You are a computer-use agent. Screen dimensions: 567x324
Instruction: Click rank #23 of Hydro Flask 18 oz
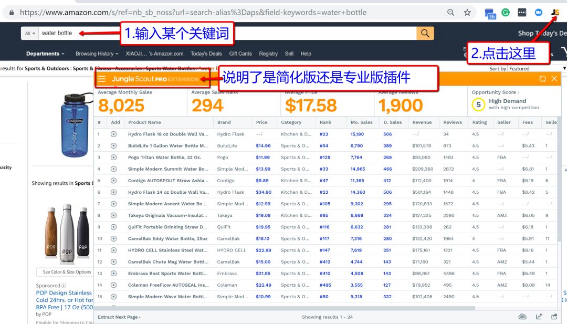[x=323, y=134]
